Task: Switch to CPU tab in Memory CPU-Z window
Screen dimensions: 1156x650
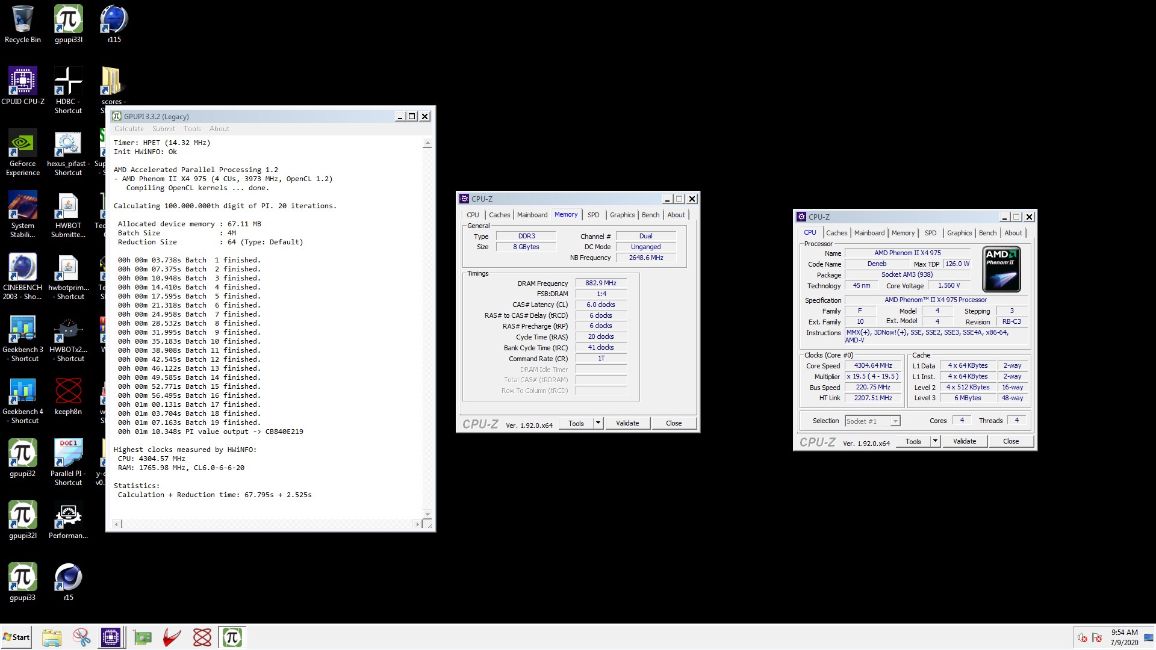Action: tap(473, 215)
